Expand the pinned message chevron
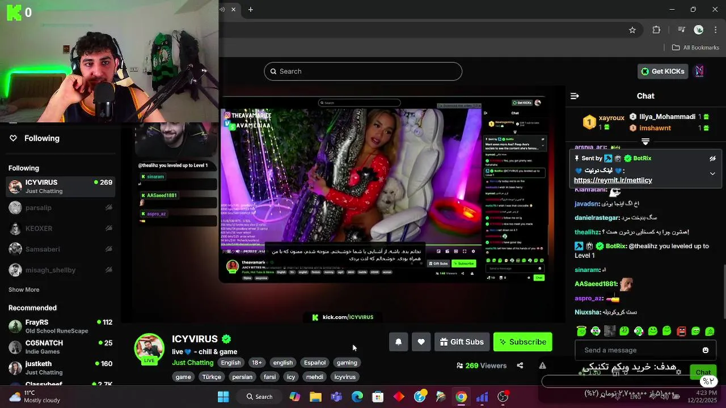 point(712,174)
